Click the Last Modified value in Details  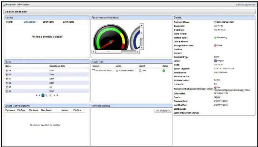(x=221, y=105)
